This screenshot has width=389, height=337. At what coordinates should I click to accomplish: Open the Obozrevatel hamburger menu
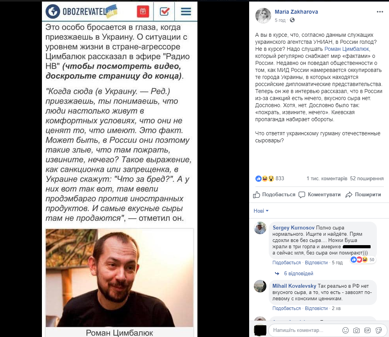tap(186, 11)
